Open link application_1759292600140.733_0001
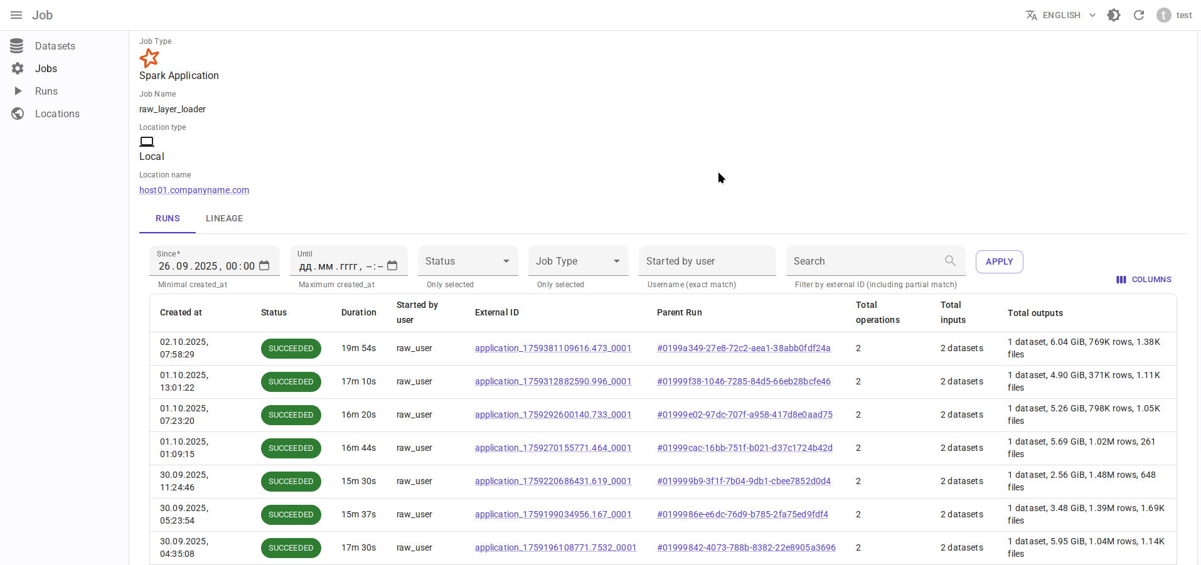 [x=553, y=415]
